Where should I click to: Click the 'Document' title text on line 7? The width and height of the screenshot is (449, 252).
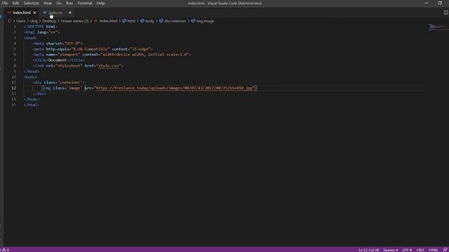pos(58,60)
